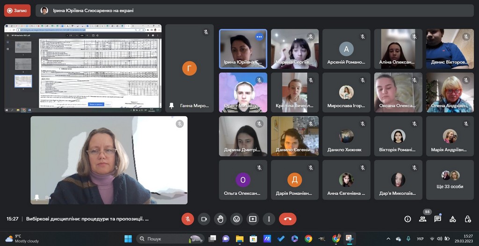Open options on Ірина Юріївна's tile
Image resolution: width=479 pixels, height=246 pixels.
coord(259,37)
